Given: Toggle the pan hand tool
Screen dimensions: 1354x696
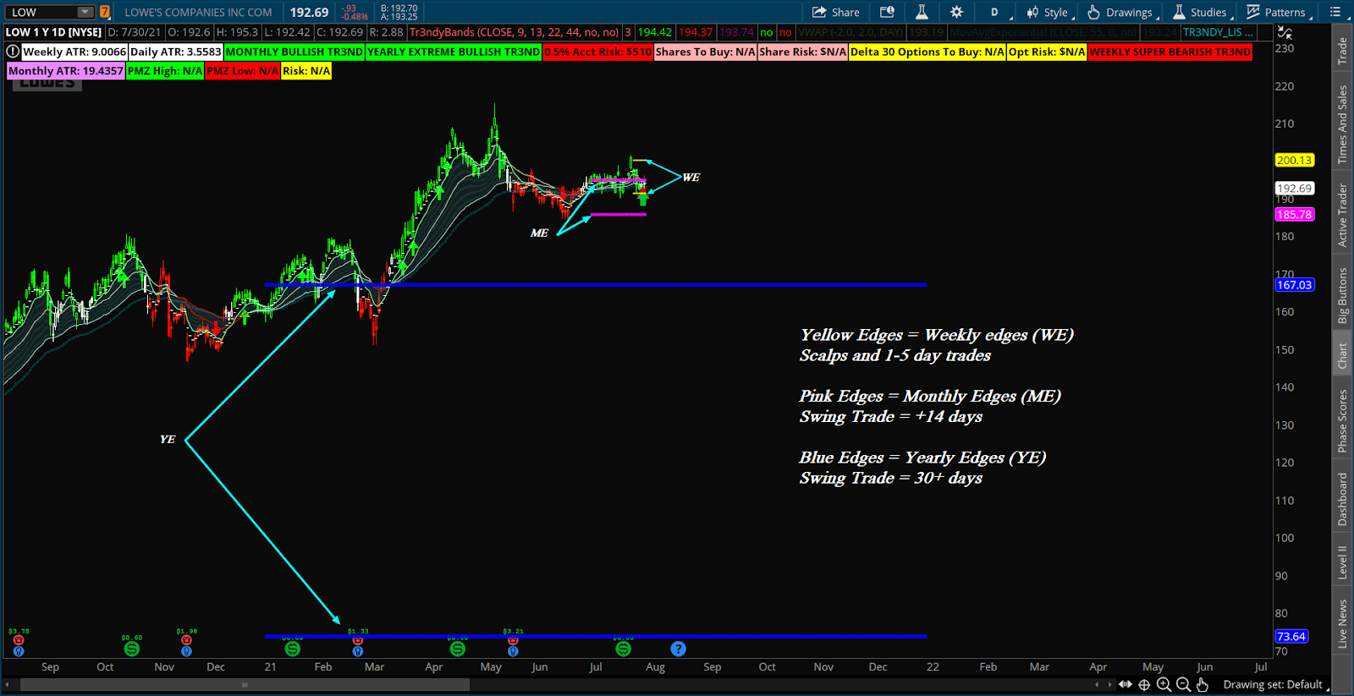Looking at the screenshot, I should click(x=1203, y=684).
